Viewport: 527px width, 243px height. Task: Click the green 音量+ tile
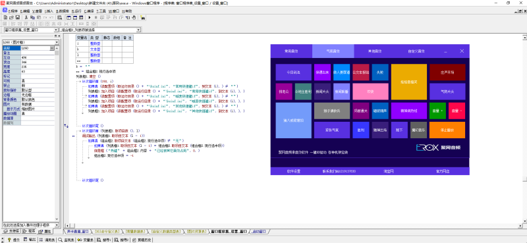pos(437,111)
